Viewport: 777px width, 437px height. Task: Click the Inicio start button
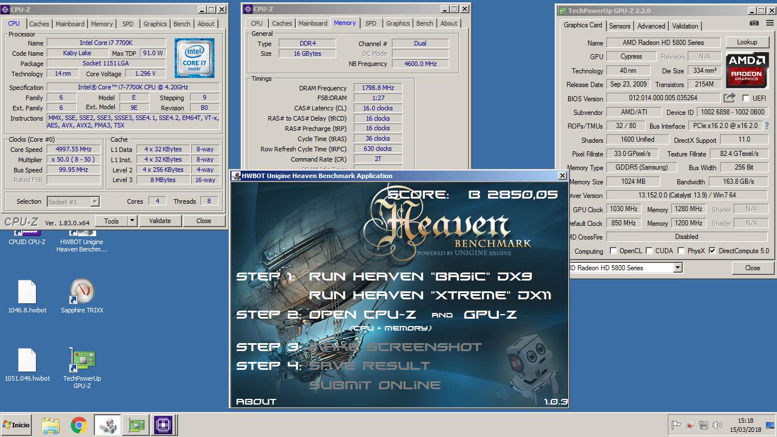point(16,425)
